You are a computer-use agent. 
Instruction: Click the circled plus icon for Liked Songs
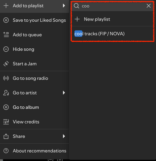6,20
